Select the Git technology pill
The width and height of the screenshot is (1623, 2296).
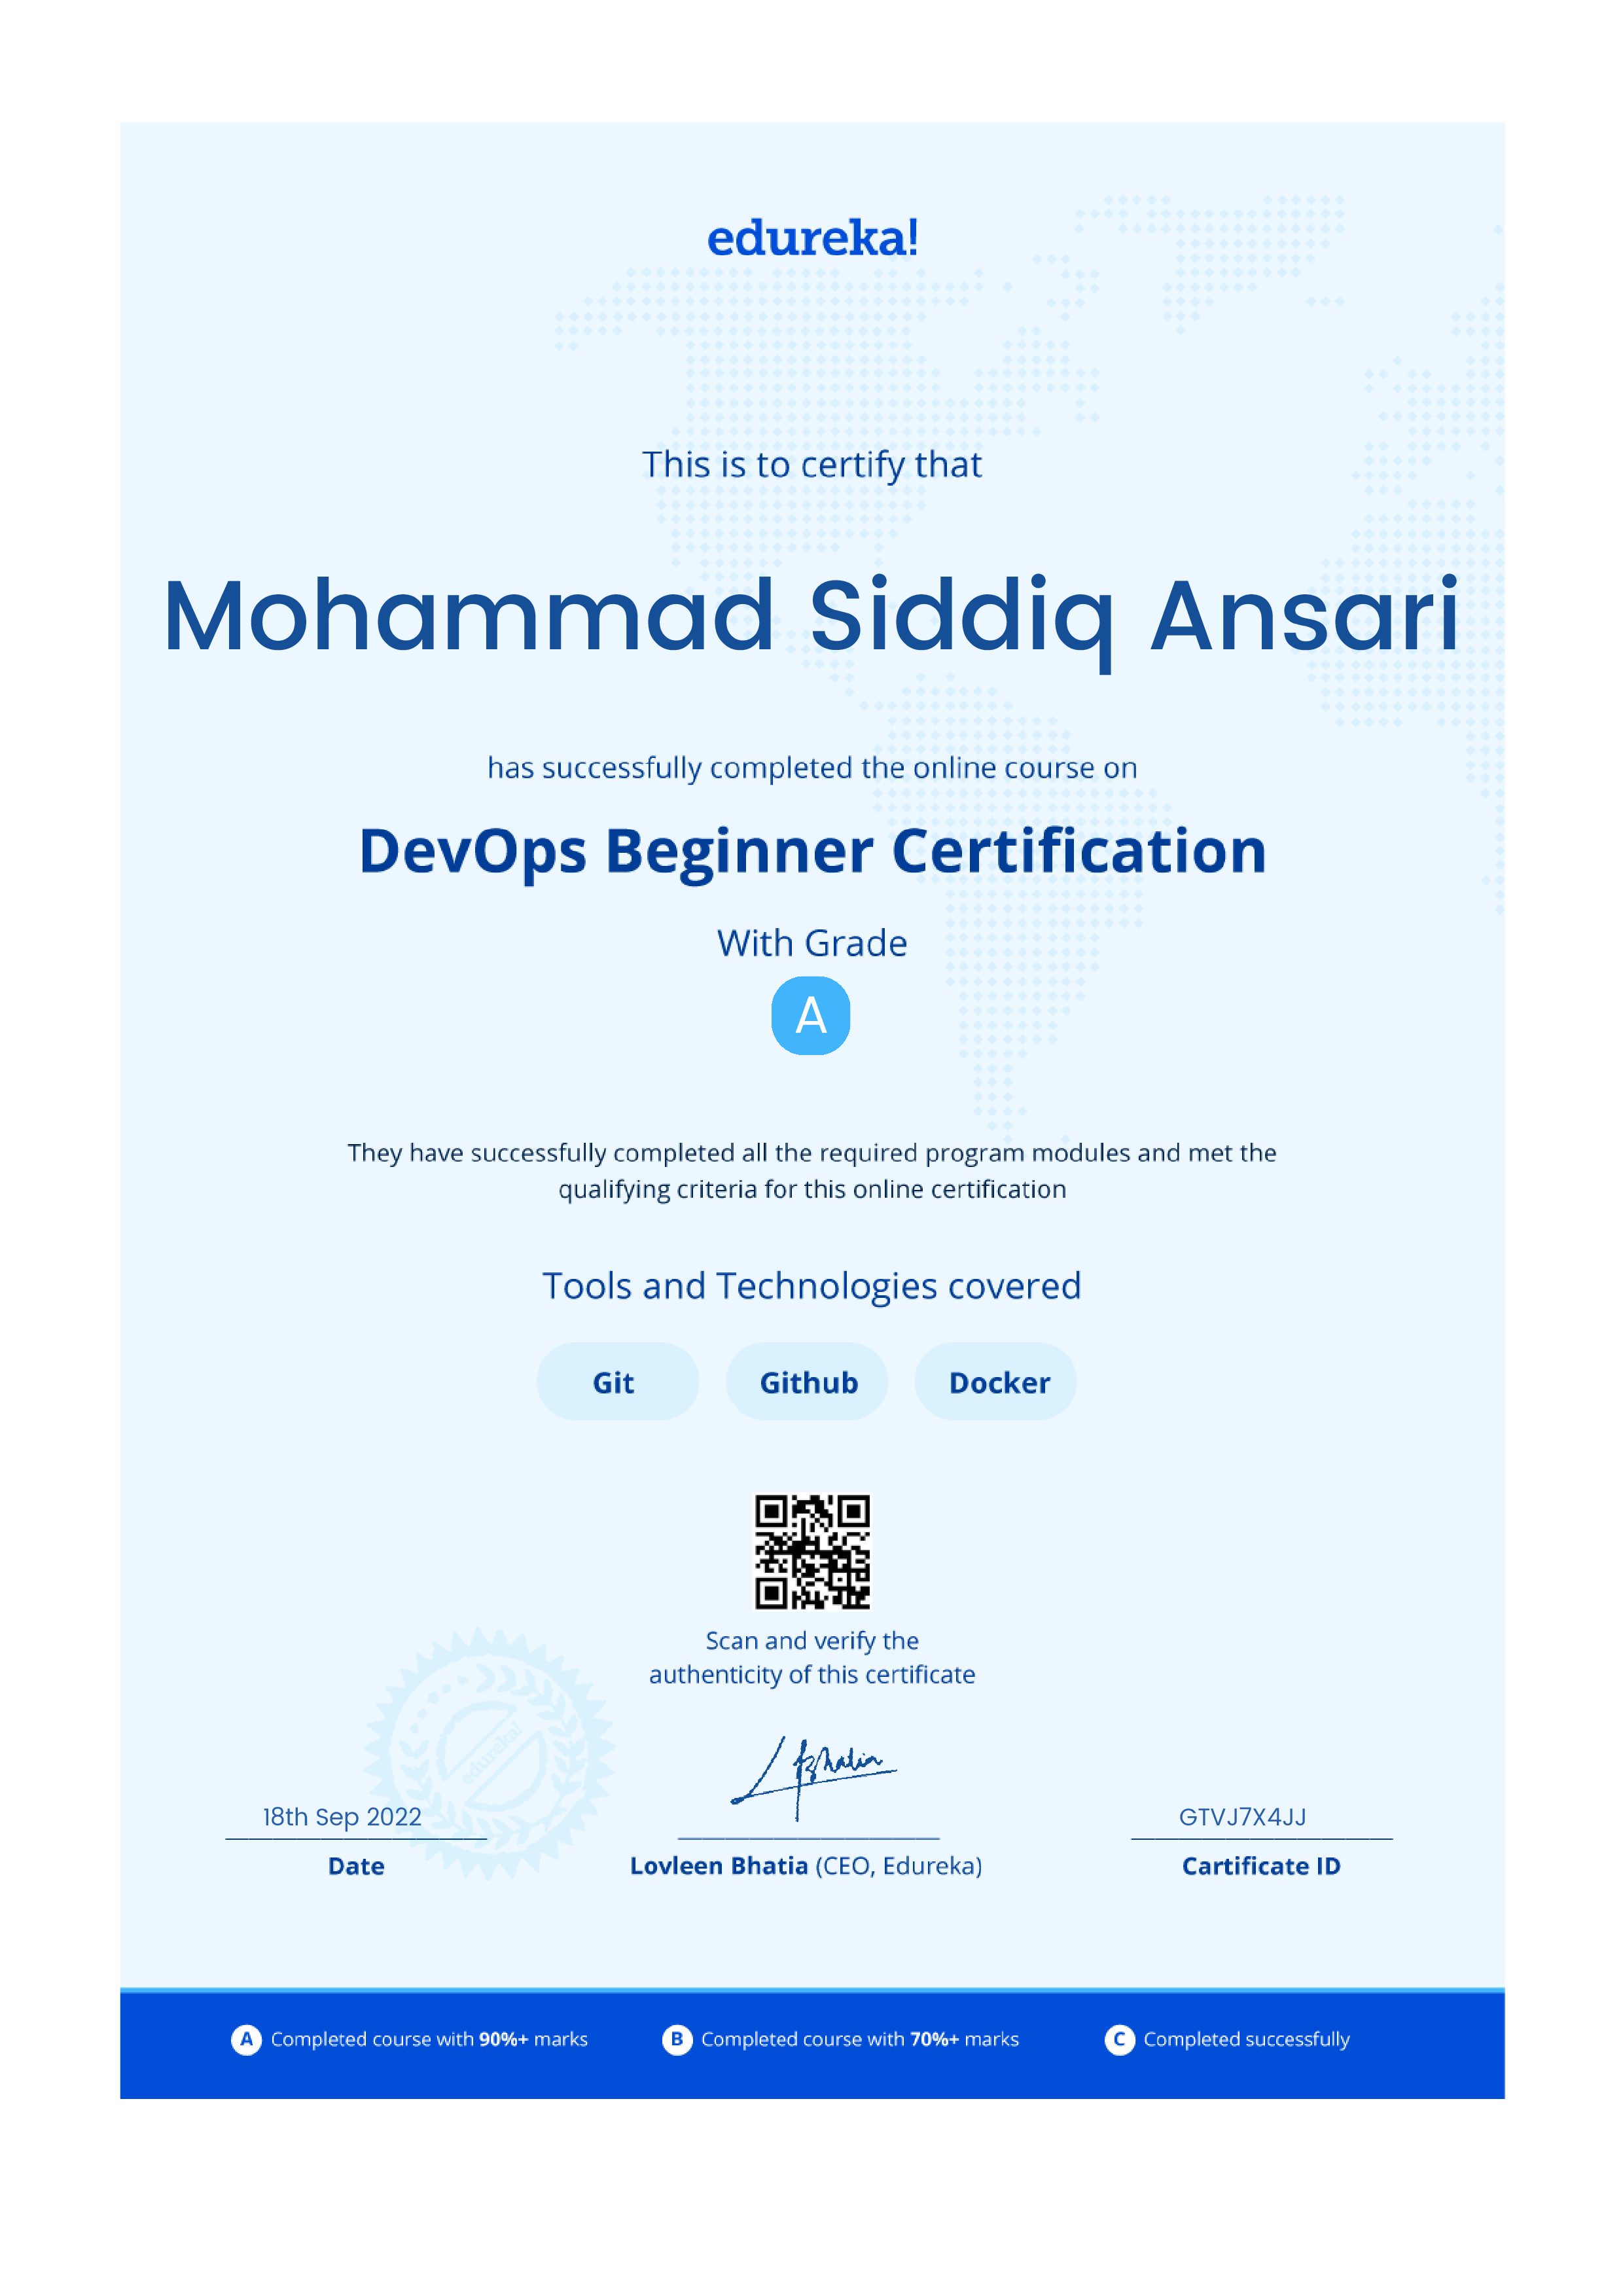pos(617,1381)
